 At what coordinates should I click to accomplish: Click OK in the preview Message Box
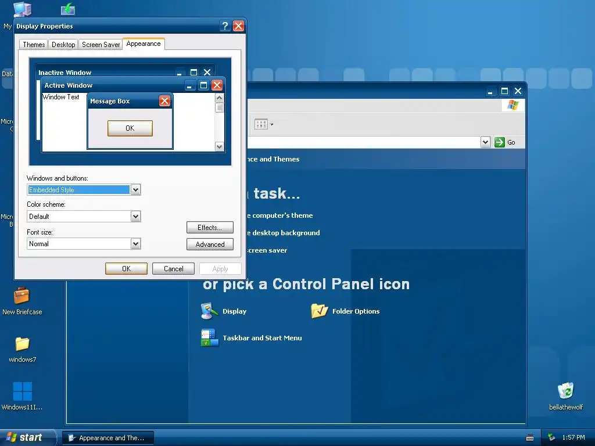130,128
